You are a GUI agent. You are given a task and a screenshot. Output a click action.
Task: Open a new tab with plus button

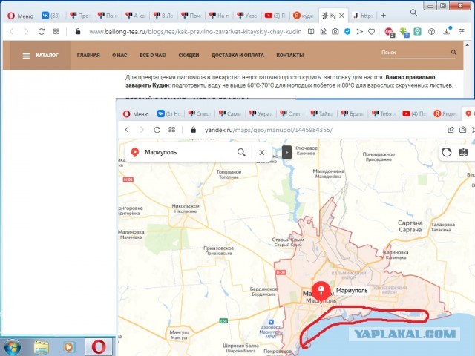(x=383, y=16)
